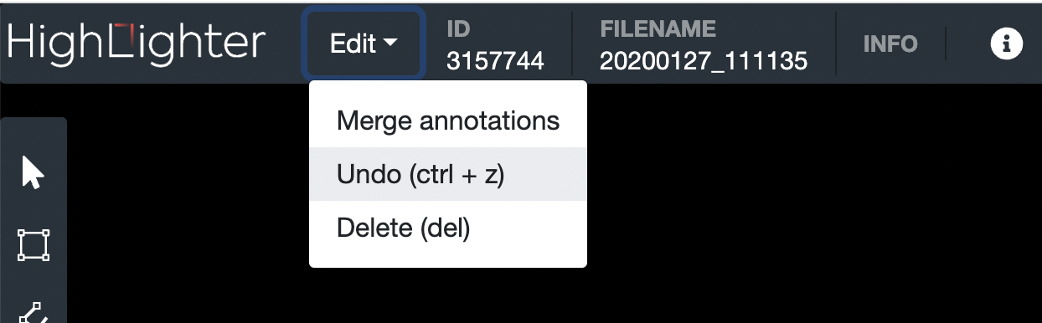
Task: Click the filename 20200127_111135
Action: [704, 60]
